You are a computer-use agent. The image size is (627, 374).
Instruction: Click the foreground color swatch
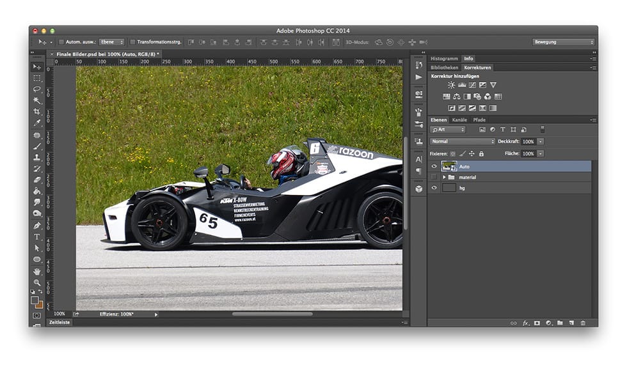click(x=35, y=300)
